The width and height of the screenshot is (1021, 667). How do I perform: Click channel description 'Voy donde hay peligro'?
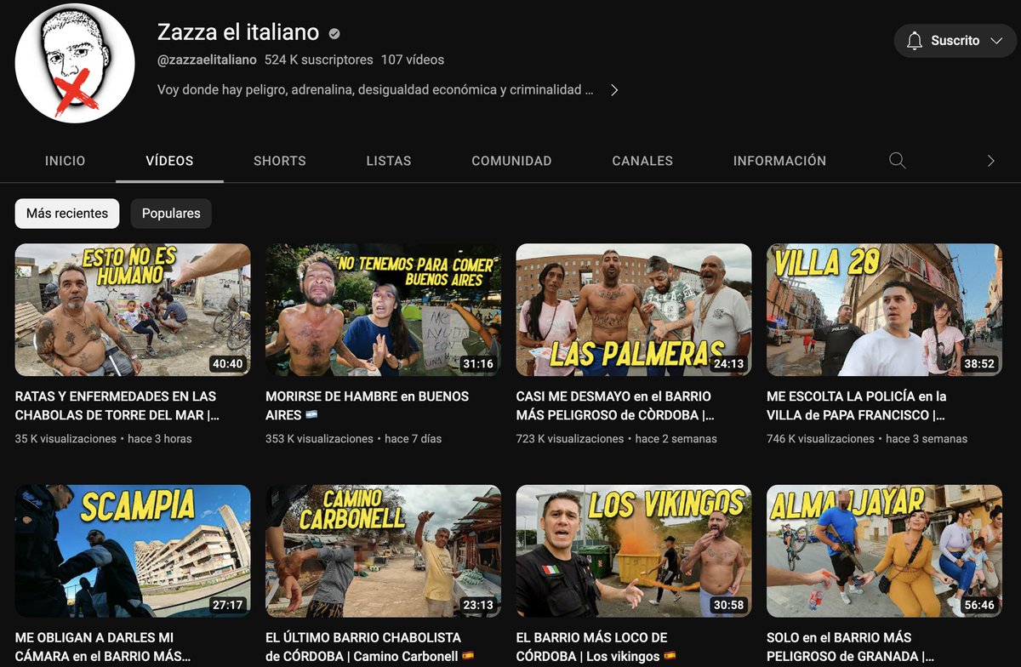[375, 90]
